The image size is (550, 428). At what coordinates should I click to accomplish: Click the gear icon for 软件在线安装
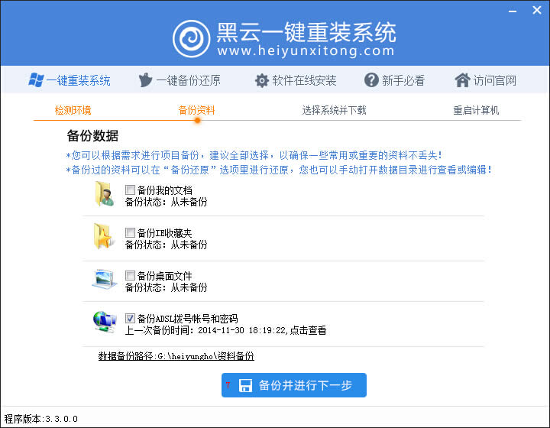tap(261, 80)
